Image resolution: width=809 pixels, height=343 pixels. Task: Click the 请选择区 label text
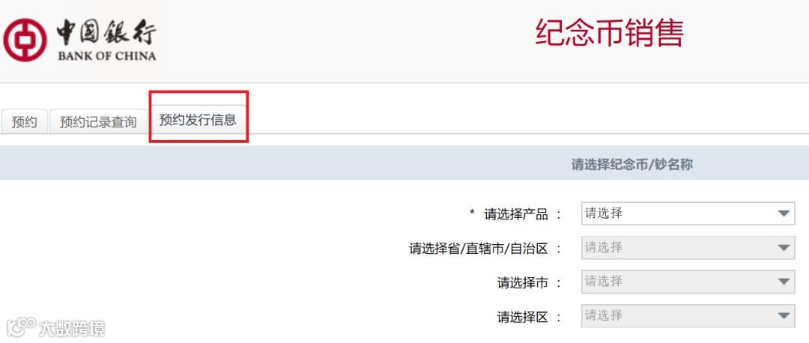(x=523, y=317)
